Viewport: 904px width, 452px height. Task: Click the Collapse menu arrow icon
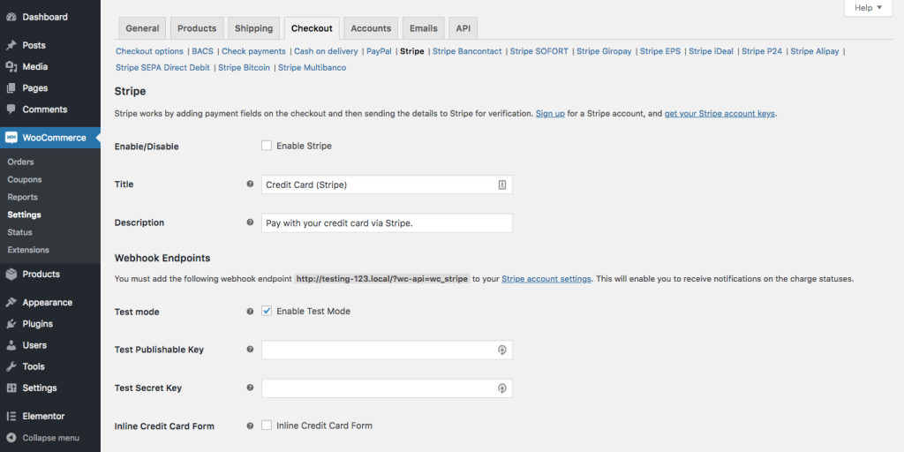click(11, 438)
